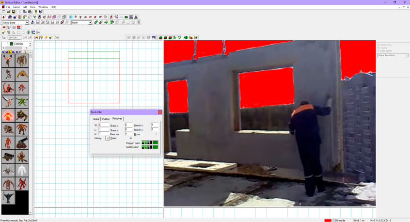Toggle the S size filter button

3,52
